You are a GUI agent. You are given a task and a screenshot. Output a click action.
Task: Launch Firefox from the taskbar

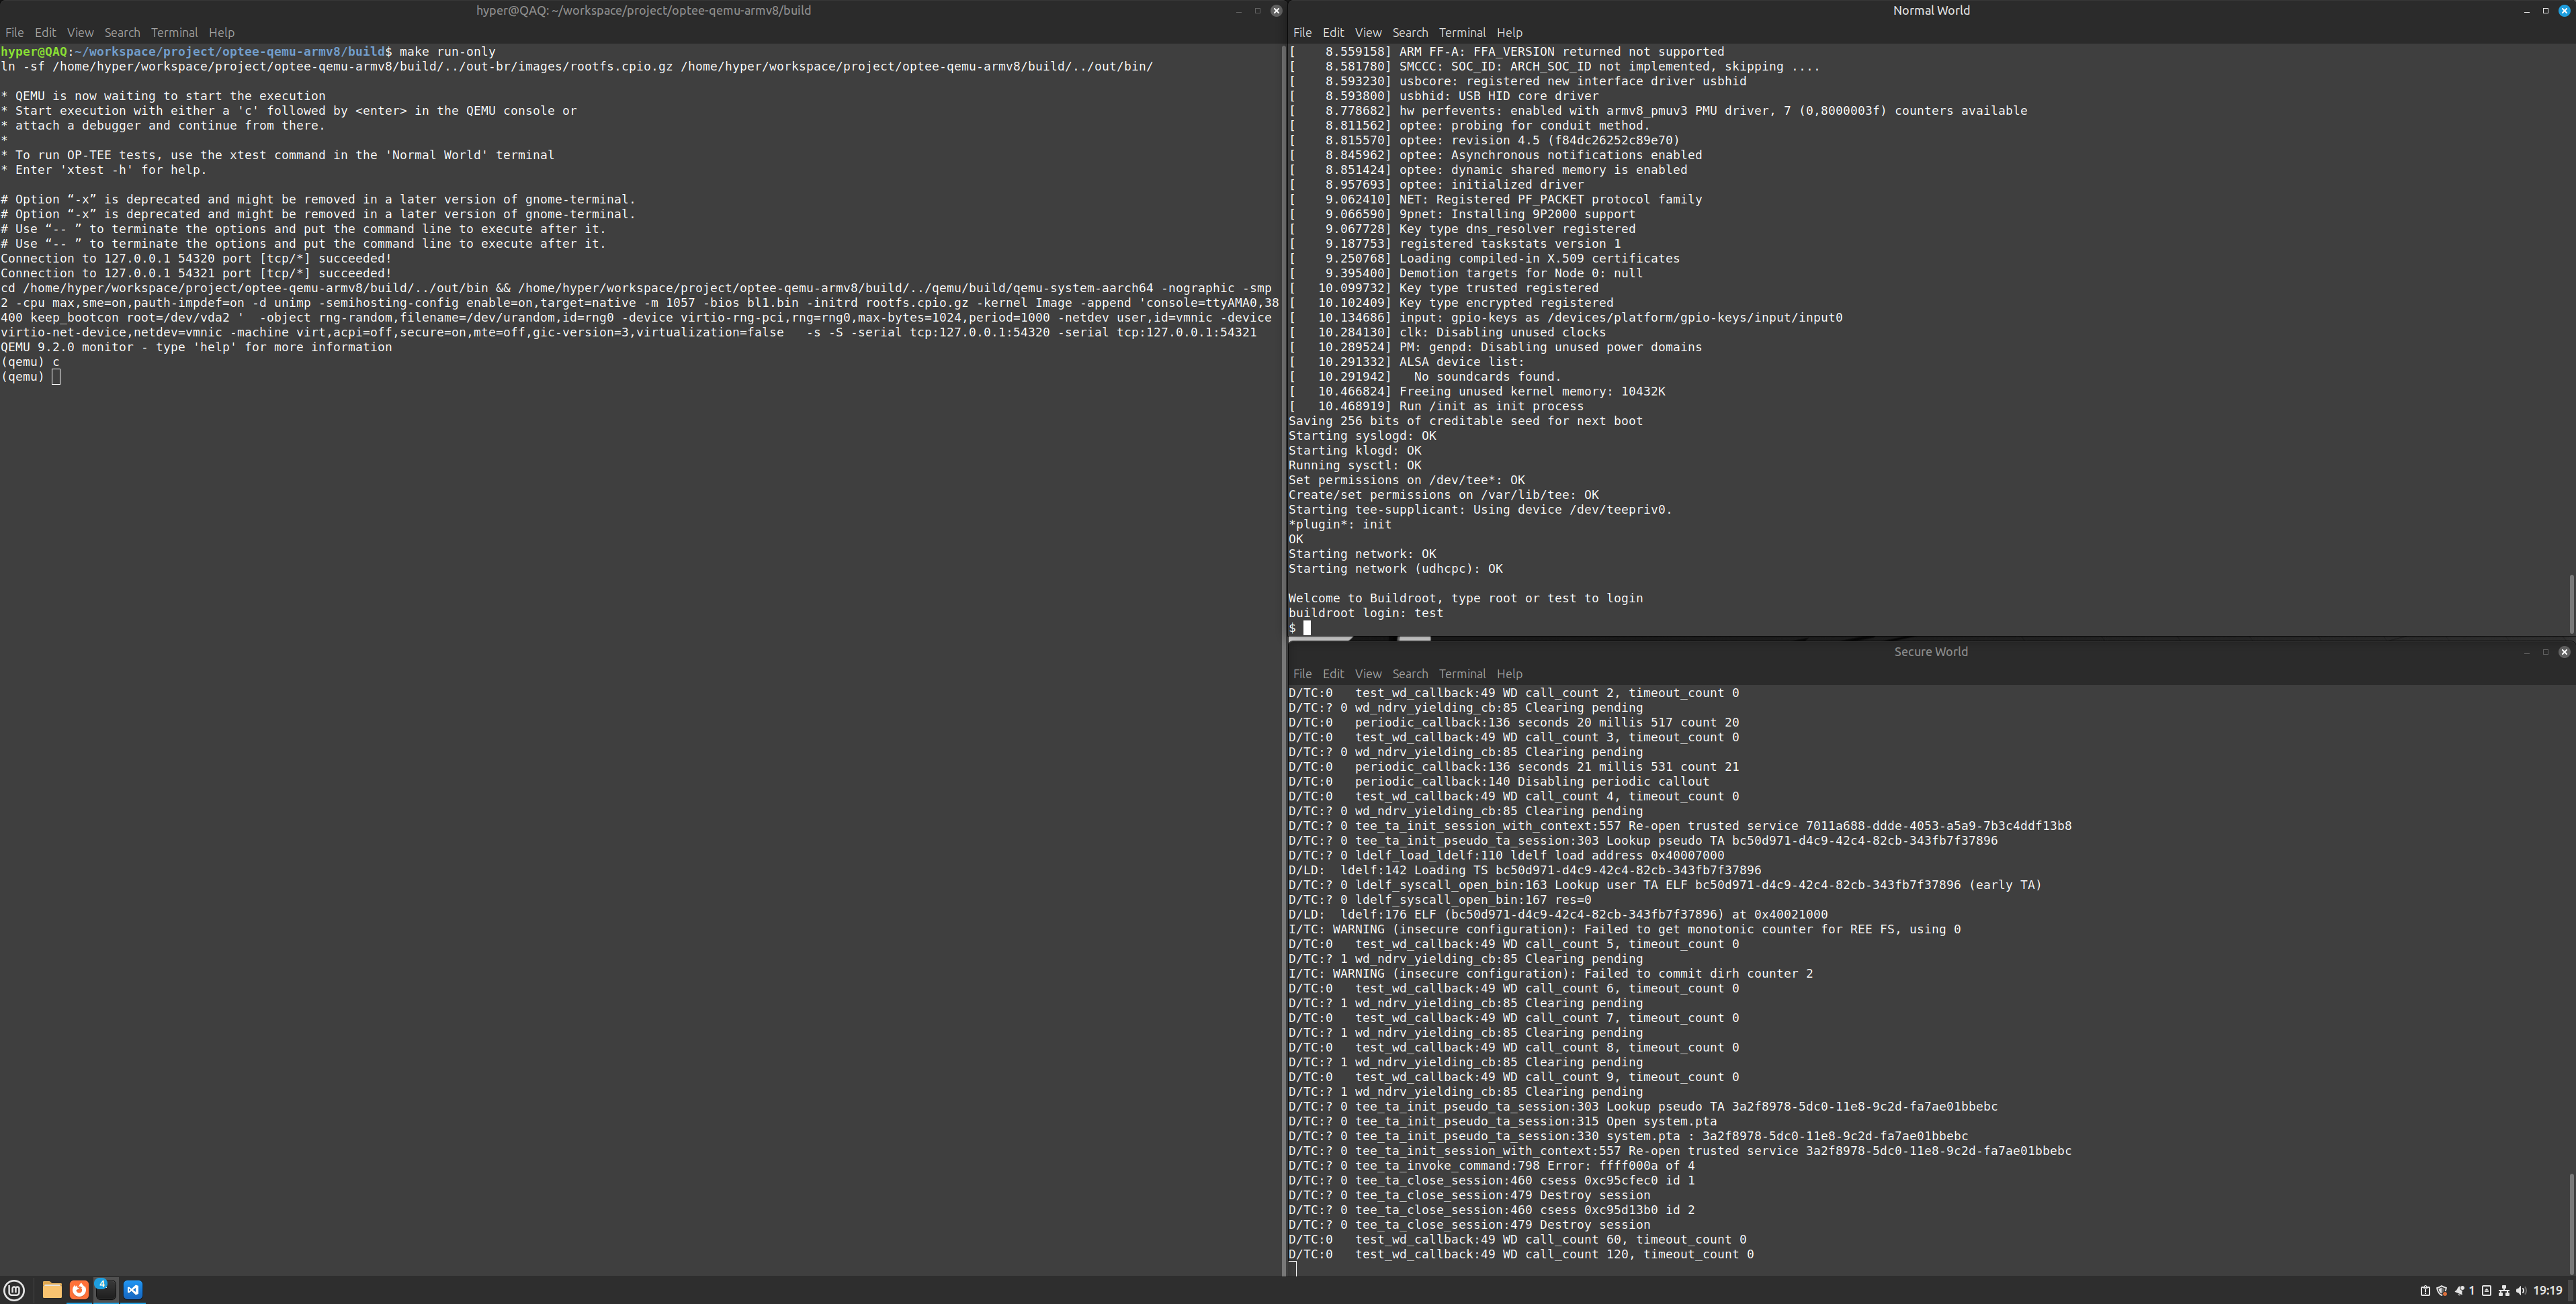79,1290
